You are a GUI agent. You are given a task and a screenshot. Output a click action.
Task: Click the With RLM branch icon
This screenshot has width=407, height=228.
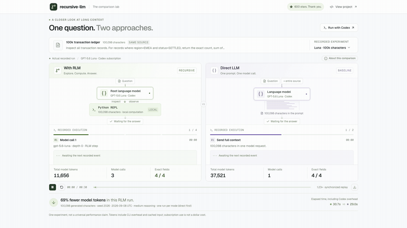click(58, 71)
